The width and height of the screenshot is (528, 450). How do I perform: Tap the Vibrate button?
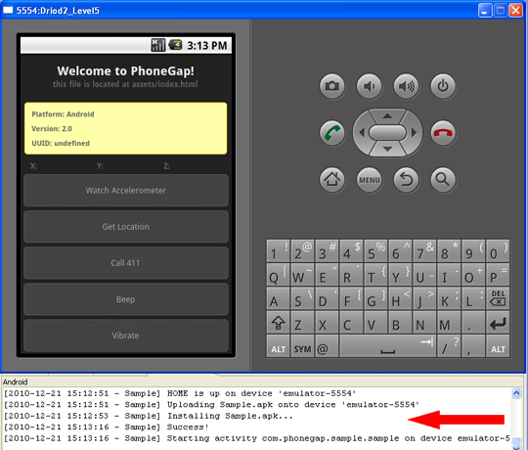(x=125, y=336)
